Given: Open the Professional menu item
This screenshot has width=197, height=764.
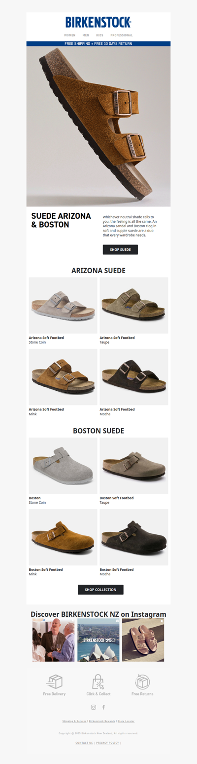Looking at the screenshot, I should [x=122, y=36].
